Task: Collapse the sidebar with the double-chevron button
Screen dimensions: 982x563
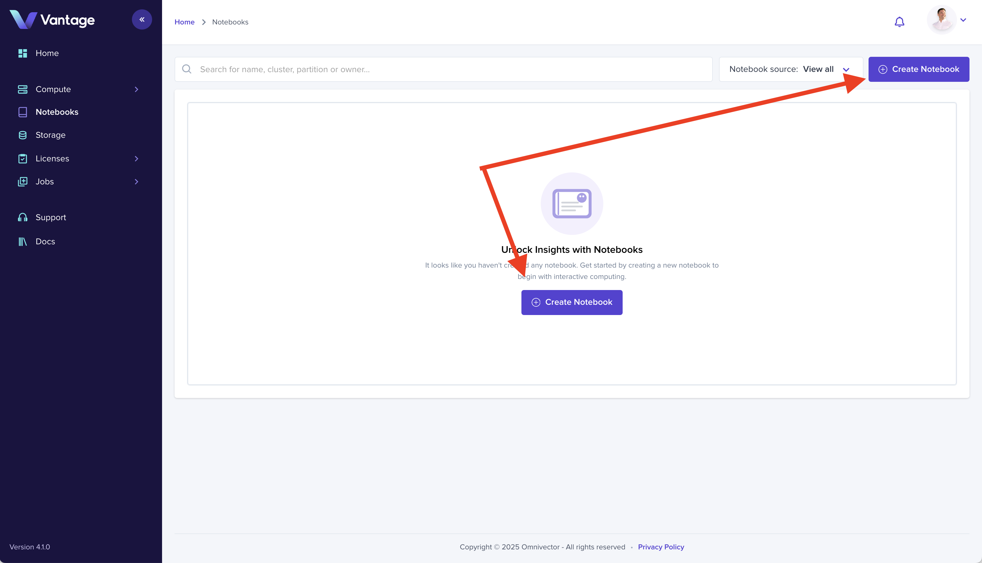Action: 142,19
